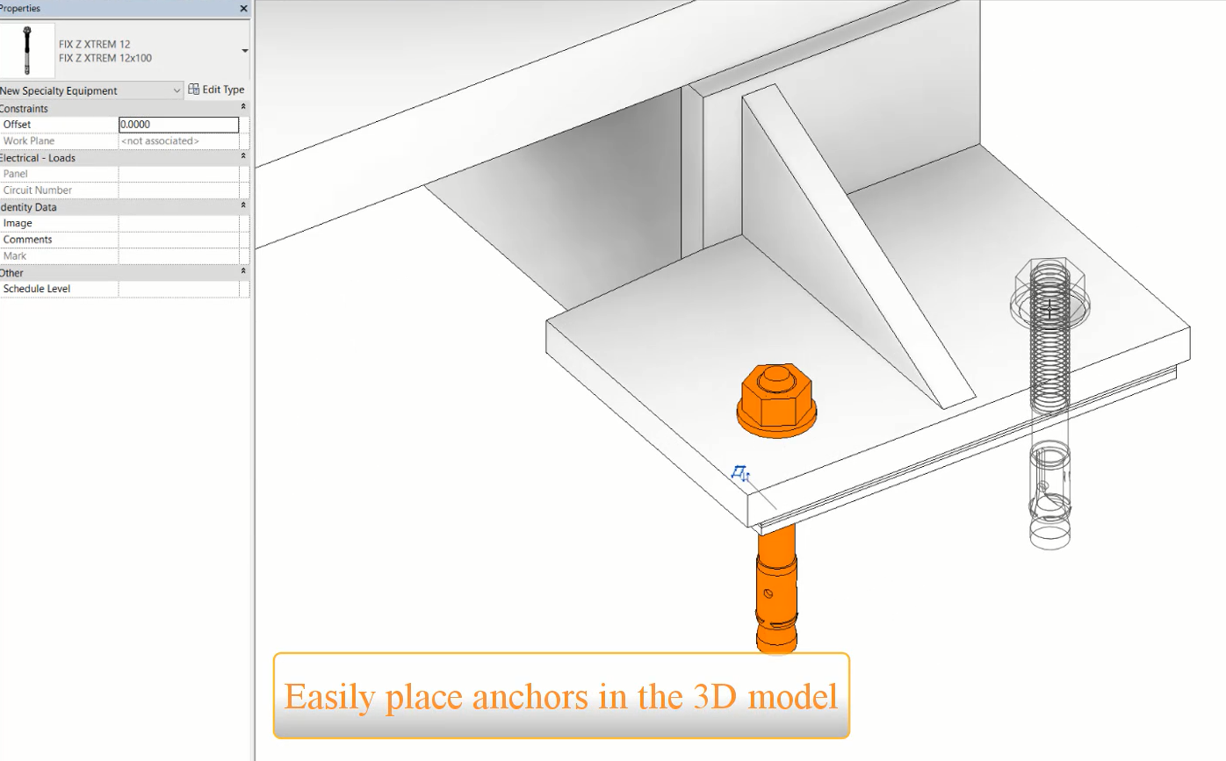Click the Comments input field
1226x761 pixels.
(x=179, y=239)
